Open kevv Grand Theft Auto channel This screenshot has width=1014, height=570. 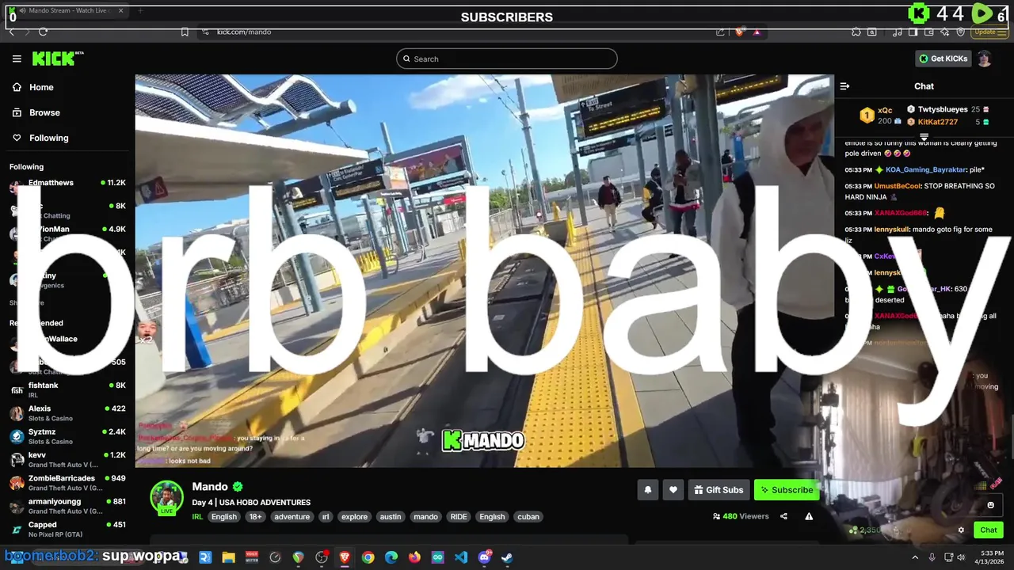pyautogui.click(x=67, y=459)
